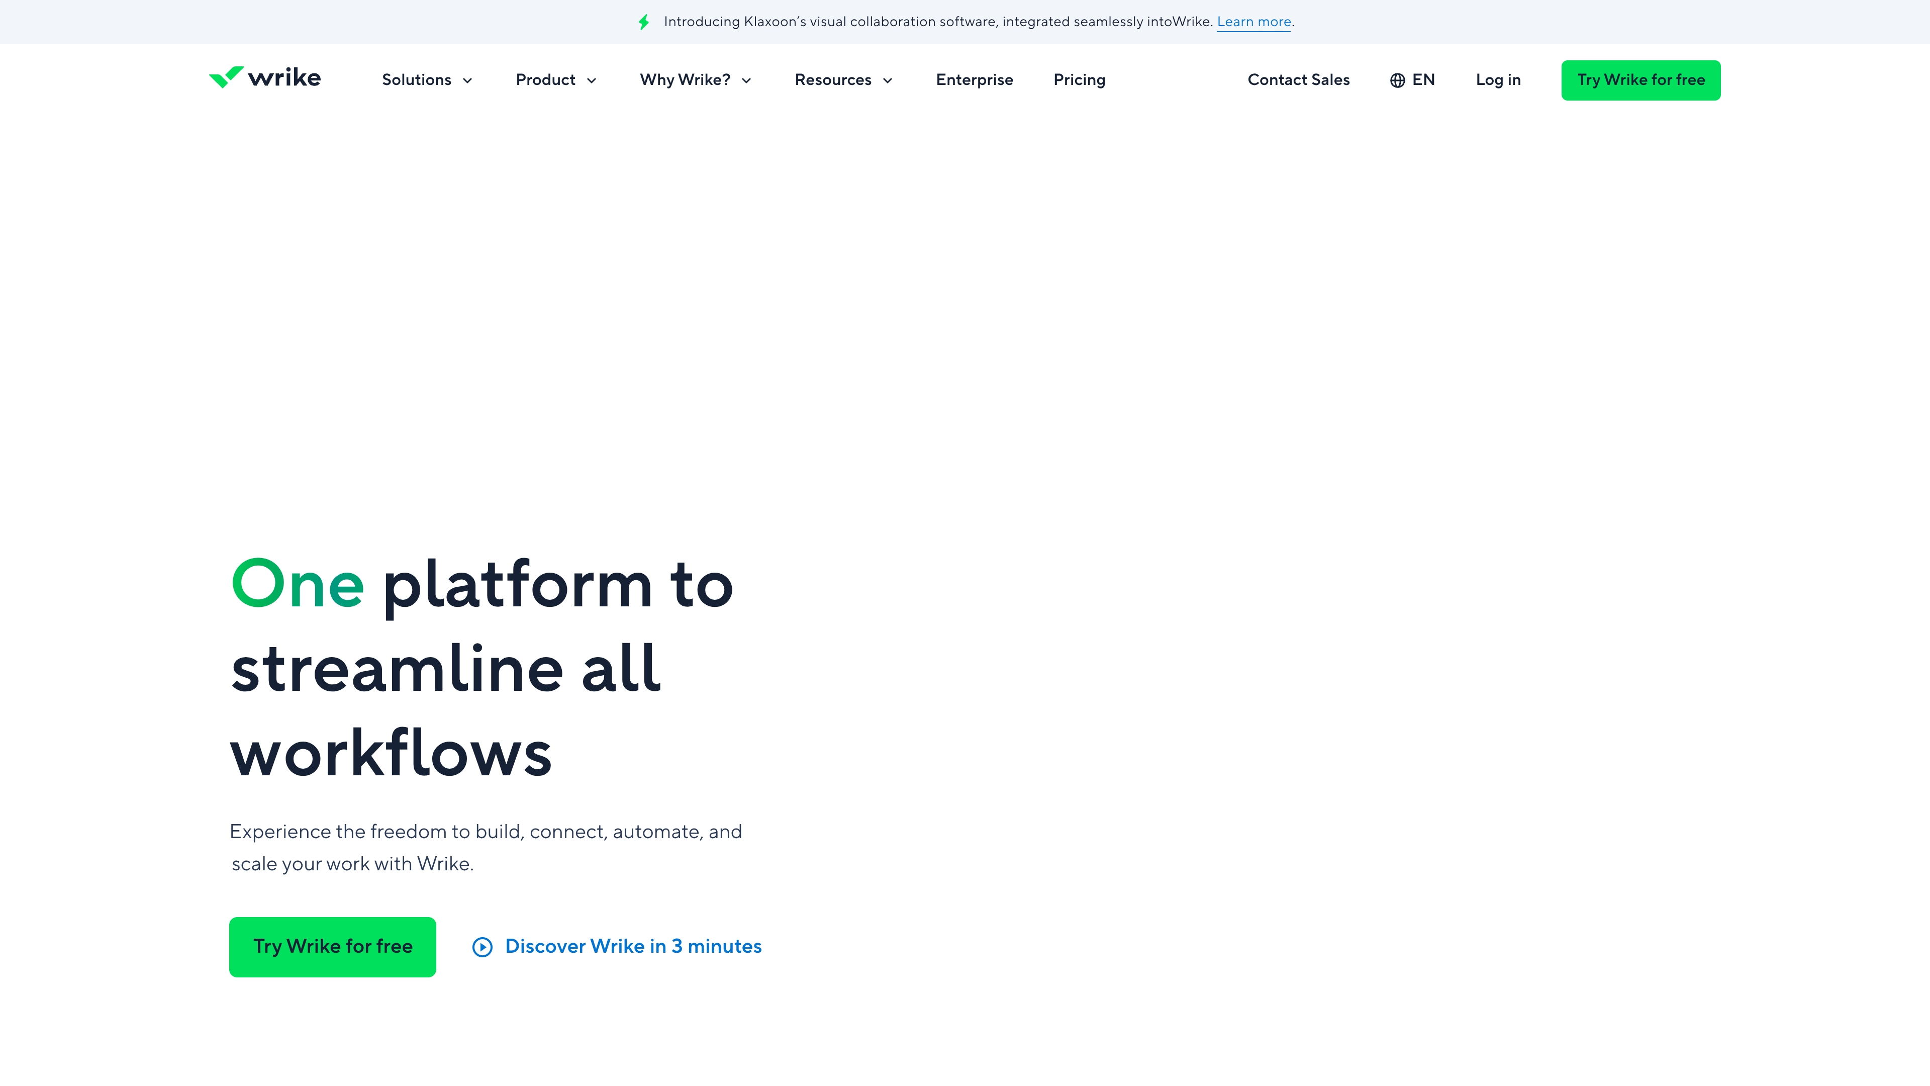
Task: Go to the Pricing page
Action: tap(1079, 80)
